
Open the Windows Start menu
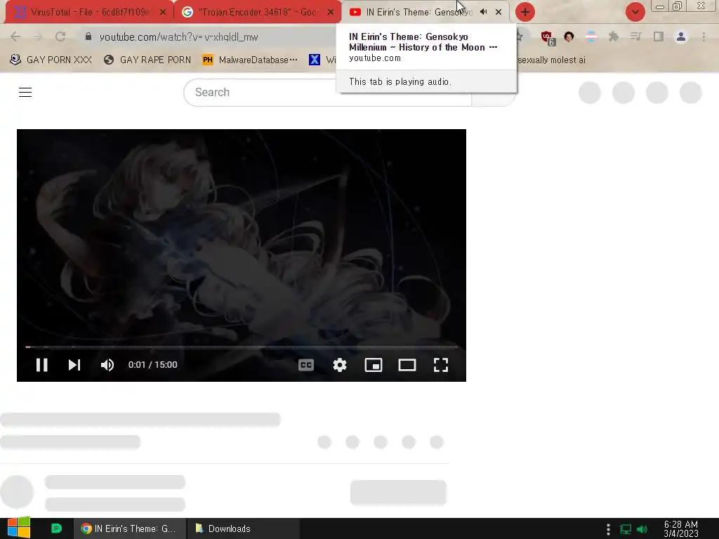(x=19, y=528)
